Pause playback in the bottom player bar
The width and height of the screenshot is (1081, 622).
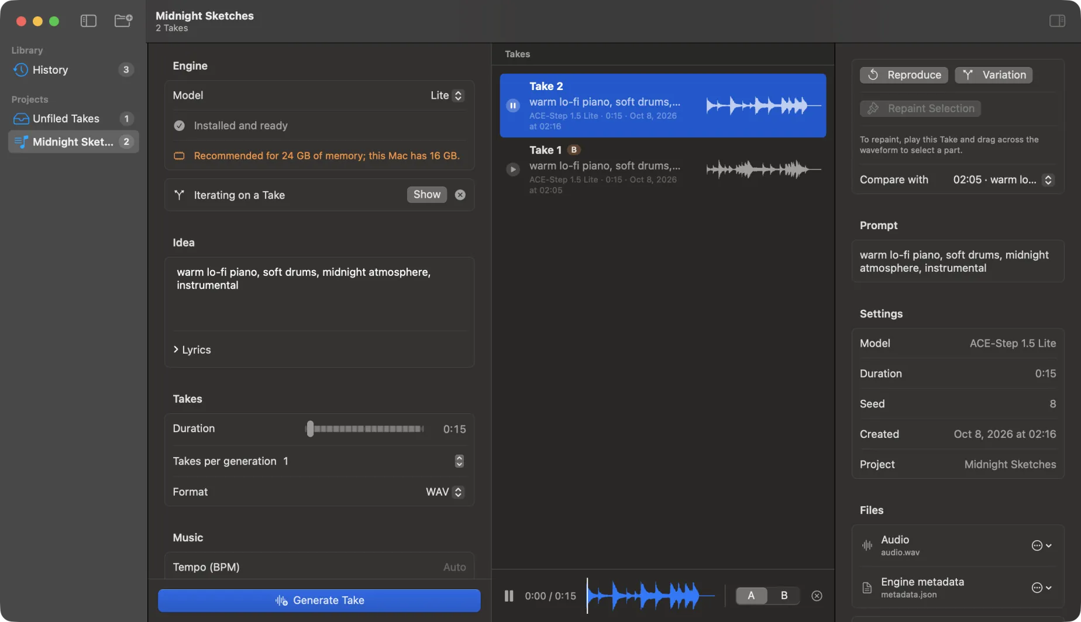[x=509, y=596]
